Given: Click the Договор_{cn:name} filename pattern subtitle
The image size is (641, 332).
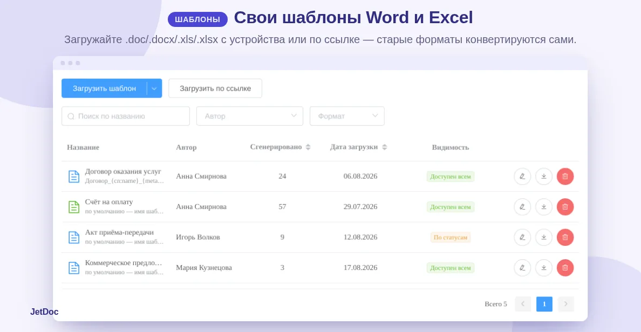Looking at the screenshot, I should (124, 181).
